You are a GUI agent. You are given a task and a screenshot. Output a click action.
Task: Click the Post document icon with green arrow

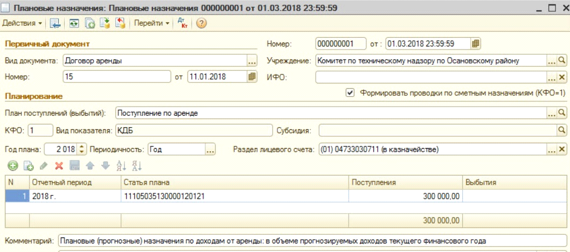point(105,24)
